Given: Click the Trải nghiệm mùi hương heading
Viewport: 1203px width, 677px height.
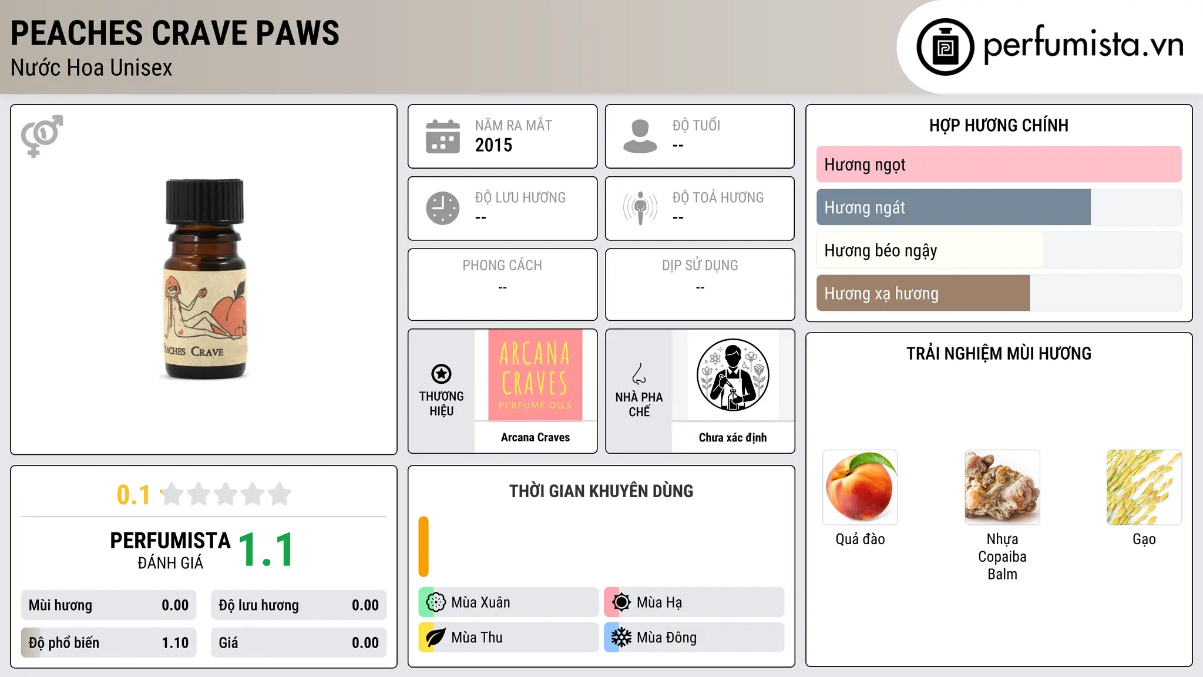Looking at the screenshot, I should (999, 354).
